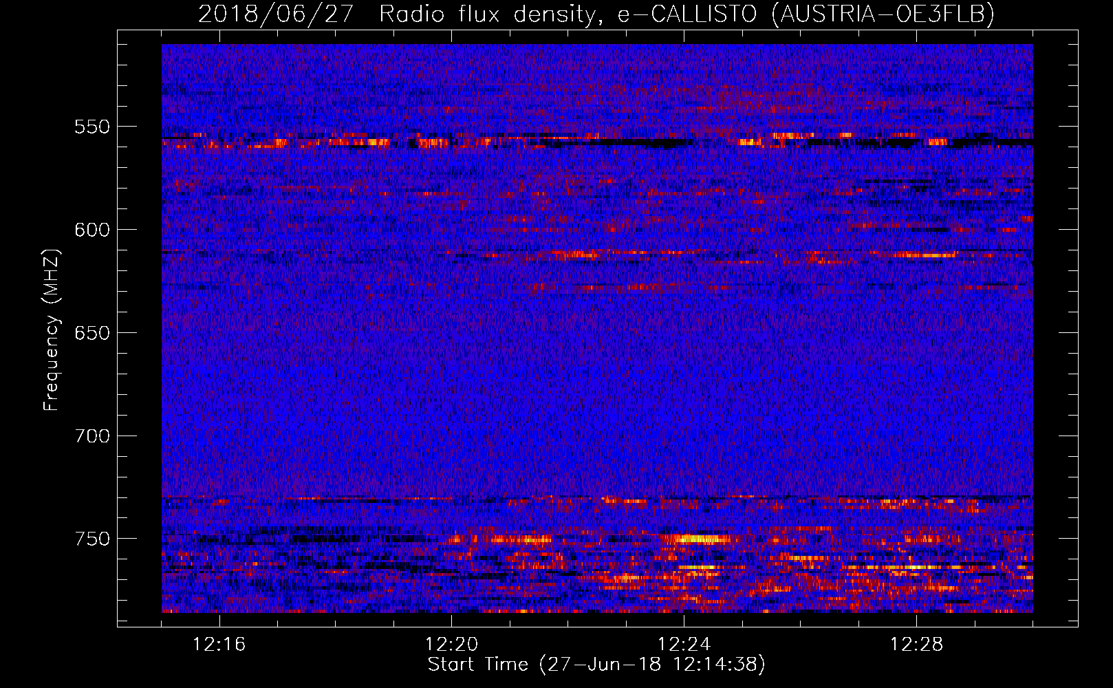Screen dimensions: 1113x688
Task: Click the 12:20 time tick label
Action: click(452, 645)
